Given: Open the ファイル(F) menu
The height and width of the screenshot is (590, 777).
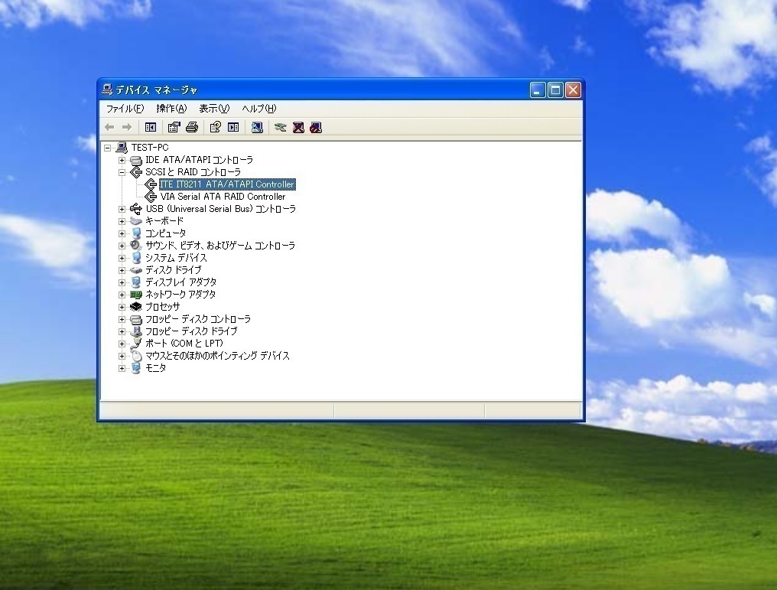Looking at the screenshot, I should coord(125,109).
